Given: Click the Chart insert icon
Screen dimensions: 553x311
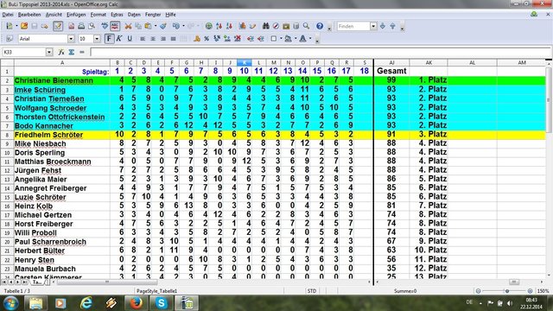Looking at the screenshot, I should pyautogui.click(x=242, y=26).
